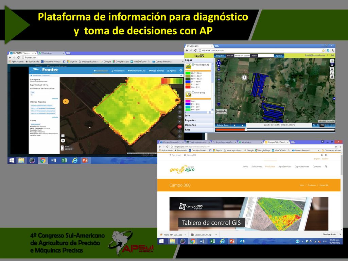Open AgroServicios menu on GeoAgro site
This screenshot has height=261, width=348.
[285, 167]
